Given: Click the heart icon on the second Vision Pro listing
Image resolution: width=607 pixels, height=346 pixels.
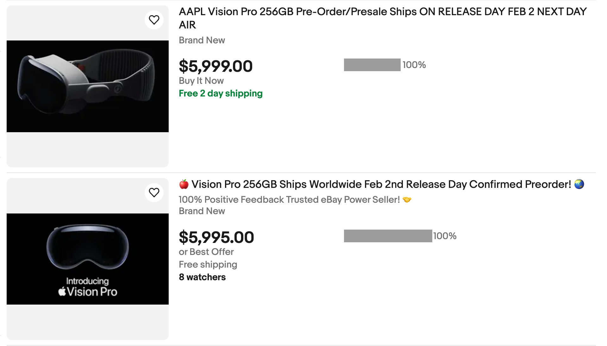Looking at the screenshot, I should pos(154,192).
